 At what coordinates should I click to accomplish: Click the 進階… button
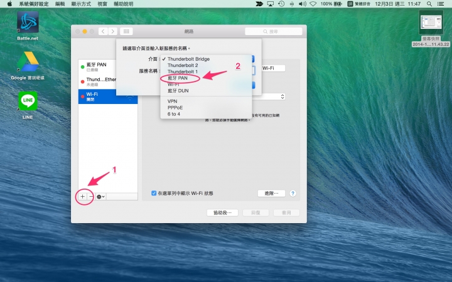tap(271, 193)
